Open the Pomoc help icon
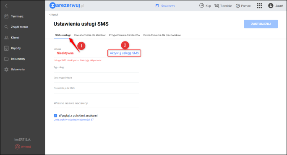This screenshot has height=155, width=287. tap(237, 6)
